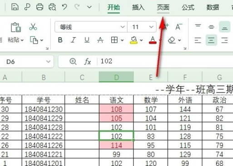Select cell with 1840841222
The width and height of the screenshot is (233, 166).
44,136
